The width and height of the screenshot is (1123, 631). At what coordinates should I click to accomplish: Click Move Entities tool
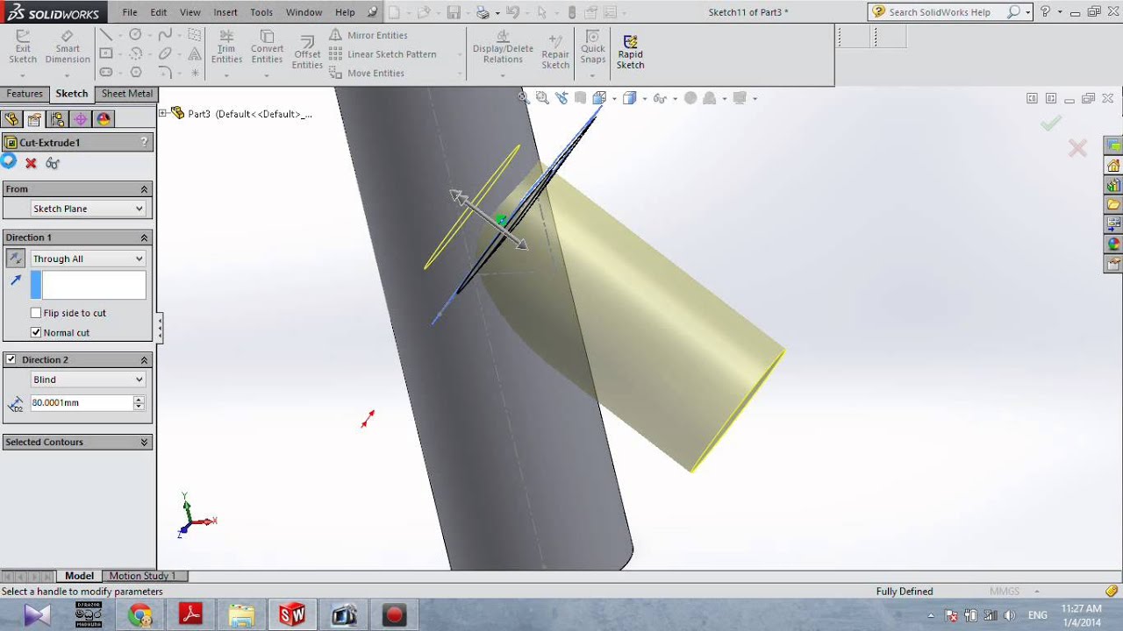[x=367, y=74]
